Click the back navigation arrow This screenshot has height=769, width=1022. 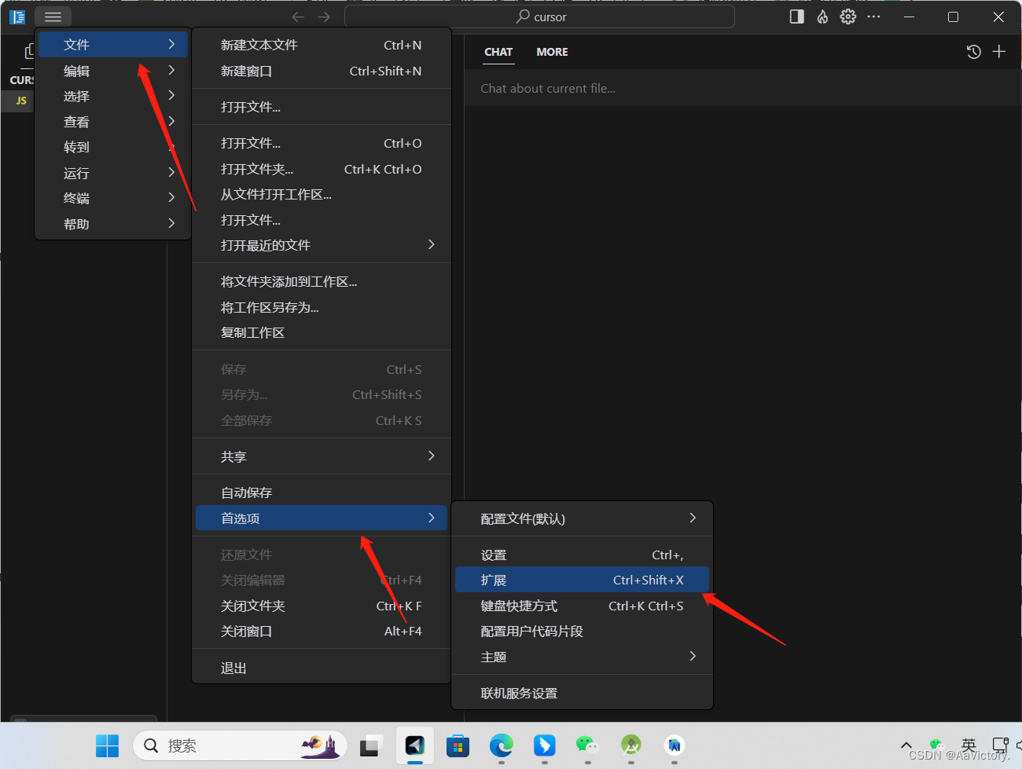point(298,16)
